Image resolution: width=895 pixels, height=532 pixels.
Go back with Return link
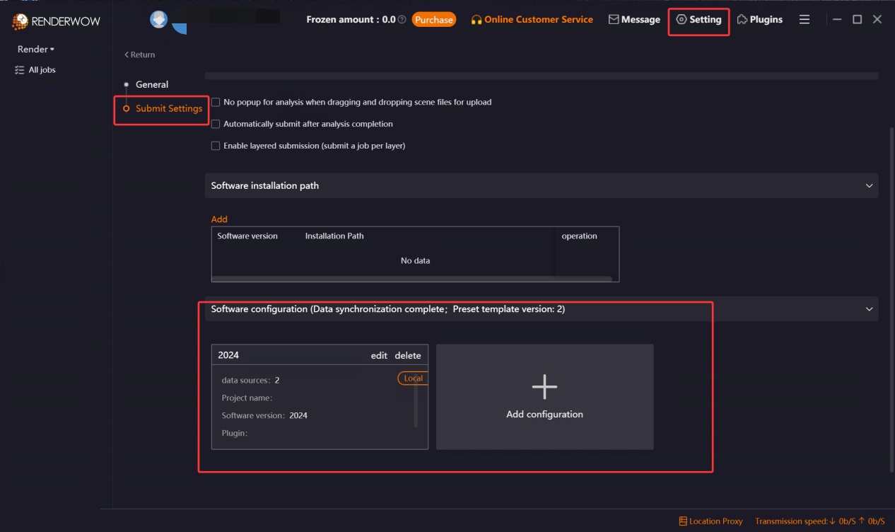click(139, 54)
